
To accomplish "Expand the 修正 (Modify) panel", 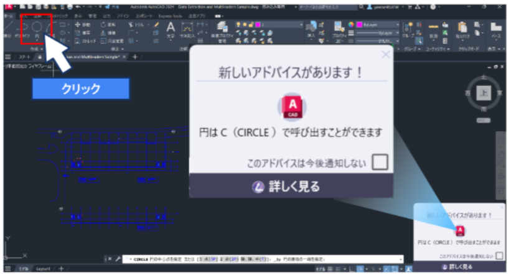I will pos(117,49).
